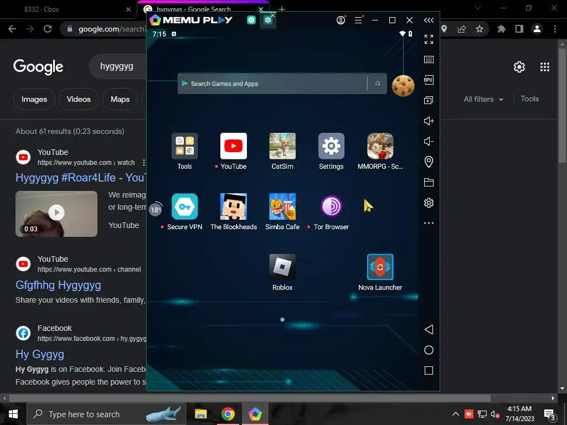This screenshot has height=425, width=567.
Task: Open MEmu keyboard mapping icon
Action: click(429, 60)
